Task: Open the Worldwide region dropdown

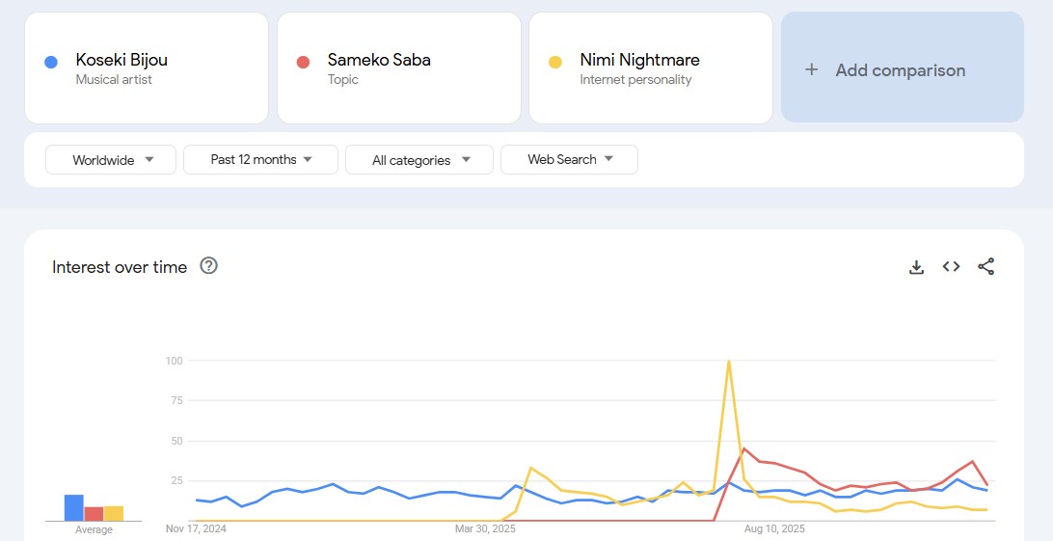Action: click(111, 160)
